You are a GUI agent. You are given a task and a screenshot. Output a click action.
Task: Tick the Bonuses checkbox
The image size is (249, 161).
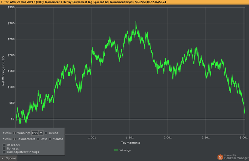point(4,149)
